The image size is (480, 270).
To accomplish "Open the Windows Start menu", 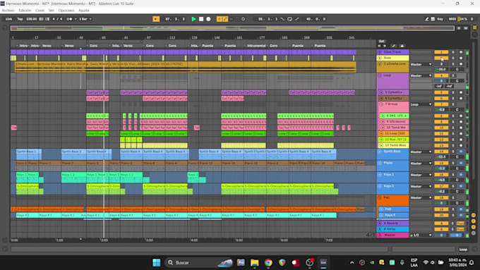I will 157,262.
